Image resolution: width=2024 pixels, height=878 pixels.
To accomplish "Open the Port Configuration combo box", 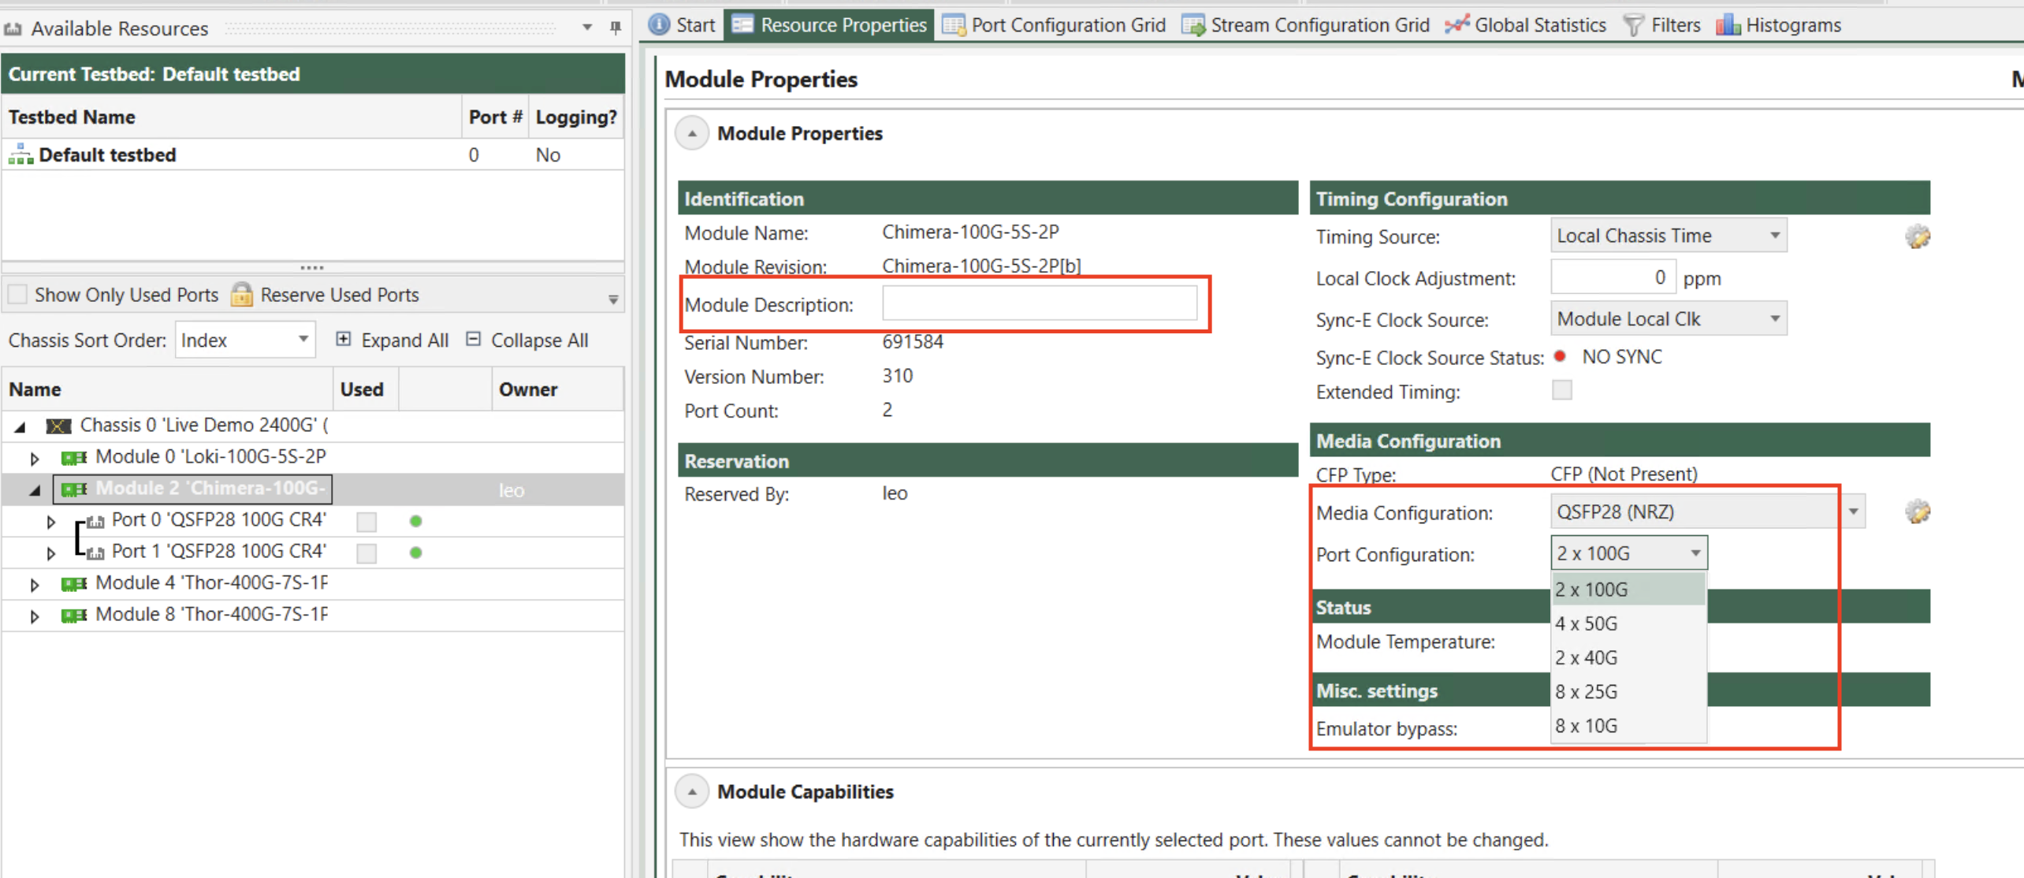I will 1629,553.
